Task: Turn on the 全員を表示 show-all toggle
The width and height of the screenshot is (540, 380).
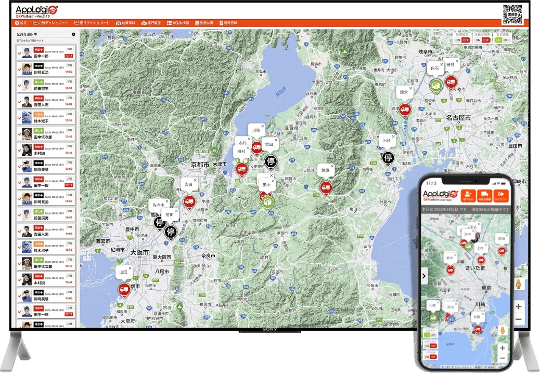Action: (477, 40)
